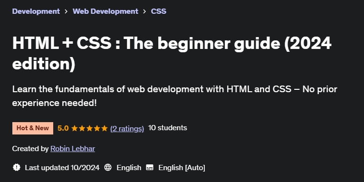Click the Created by label
364x182 pixels.
tap(30, 149)
